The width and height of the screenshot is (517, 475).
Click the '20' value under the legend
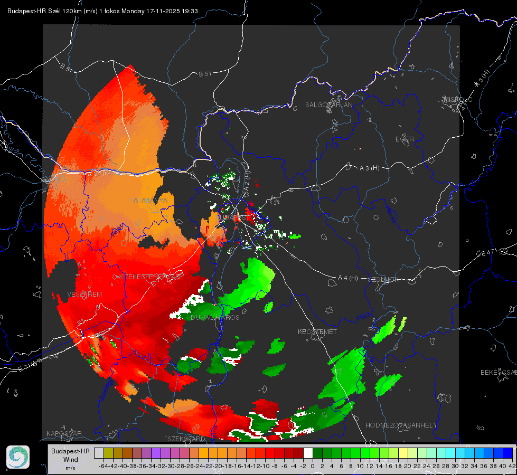coord(408,466)
